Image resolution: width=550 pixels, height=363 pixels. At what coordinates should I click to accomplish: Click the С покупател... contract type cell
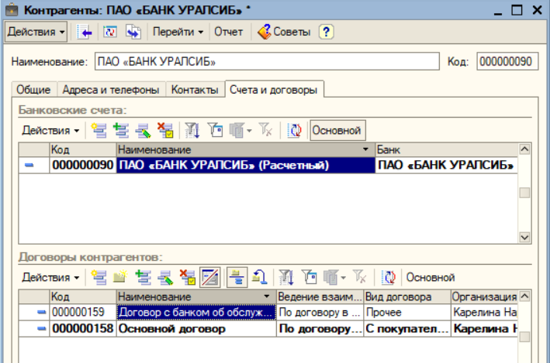407,328
